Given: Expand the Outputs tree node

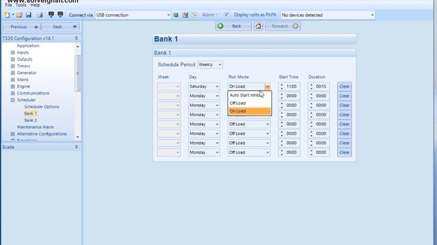Looking at the screenshot, I should 13,59.
